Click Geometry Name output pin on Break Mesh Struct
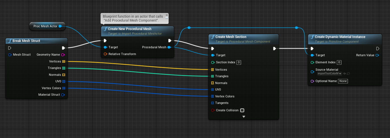The image size is (390, 138). (x=63, y=55)
